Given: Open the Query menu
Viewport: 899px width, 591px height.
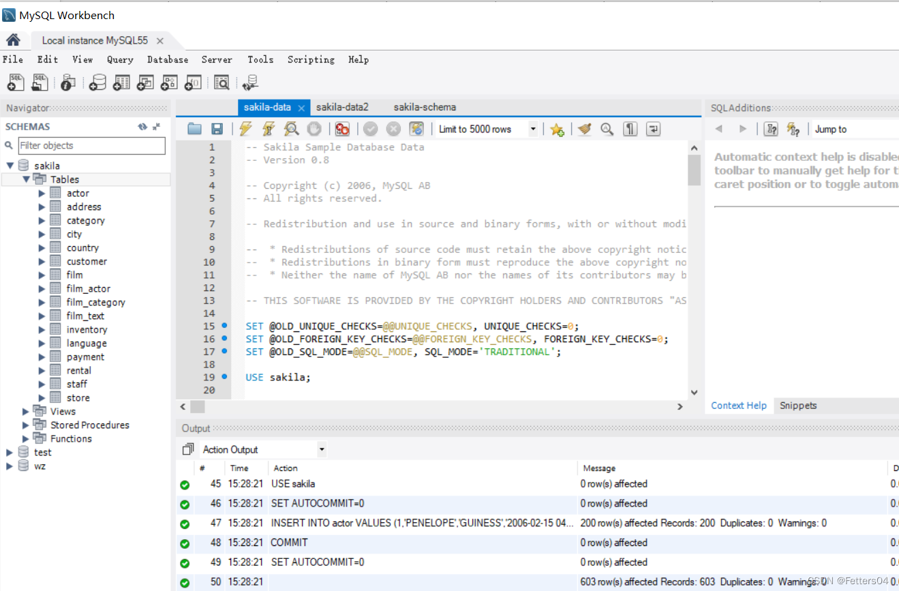Looking at the screenshot, I should pyautogui.click(x=120, y=60).
